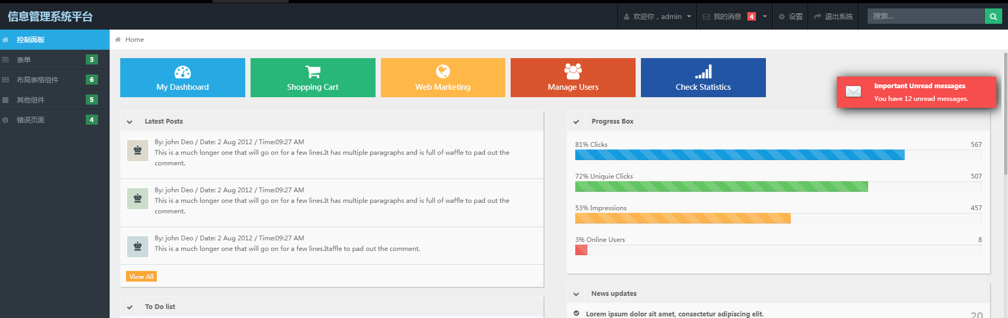
Task: Open 布局表格组件 sidebar menu
Action: [x=55, y=80]
